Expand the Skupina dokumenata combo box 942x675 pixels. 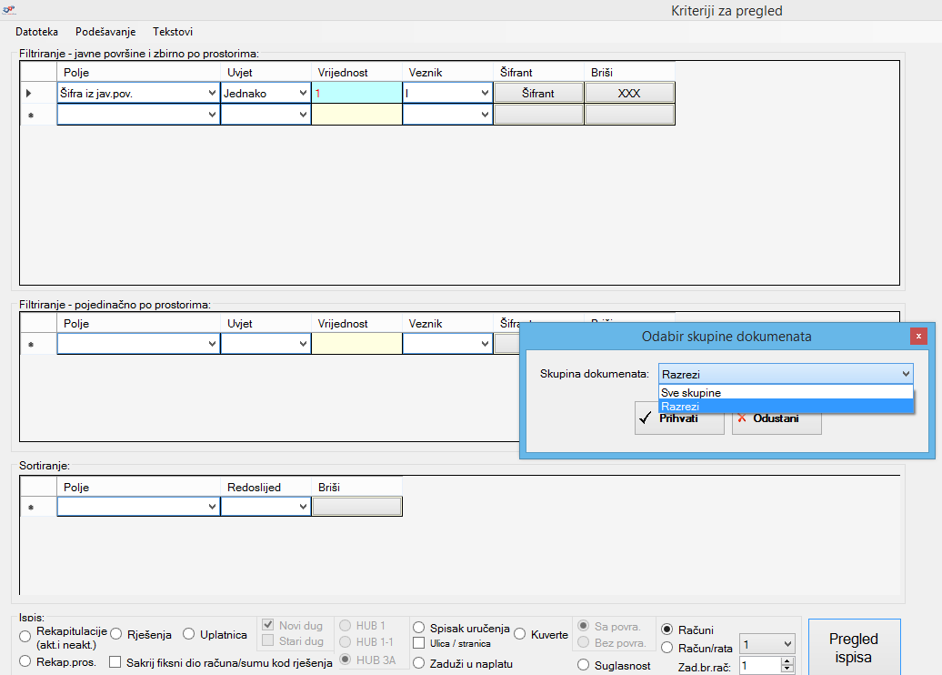pos(905,374)
